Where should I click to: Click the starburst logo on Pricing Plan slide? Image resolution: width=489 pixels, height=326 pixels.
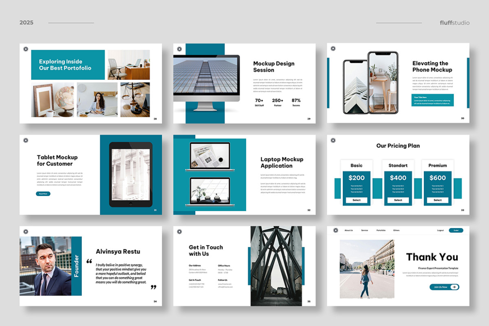pyautogui.click(x=333, y=140)
